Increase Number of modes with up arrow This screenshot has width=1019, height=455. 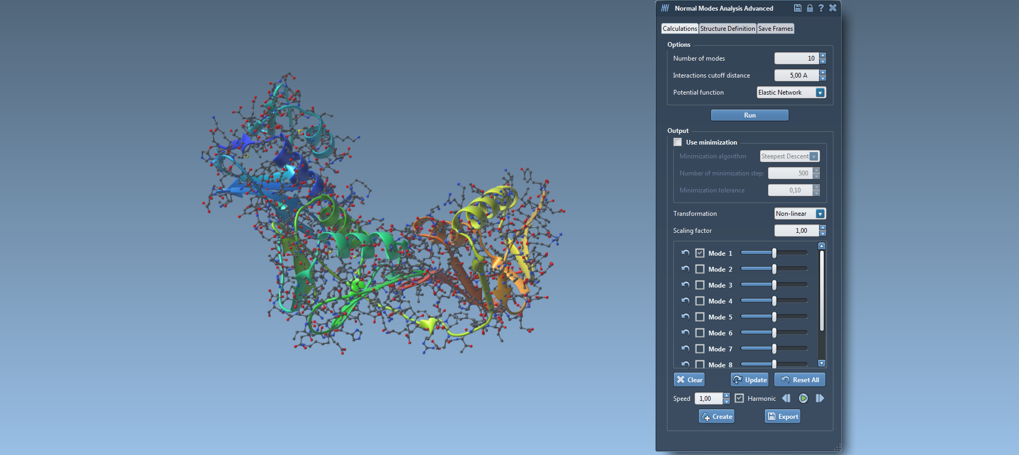pyautogui.click(x=823, y=55)
